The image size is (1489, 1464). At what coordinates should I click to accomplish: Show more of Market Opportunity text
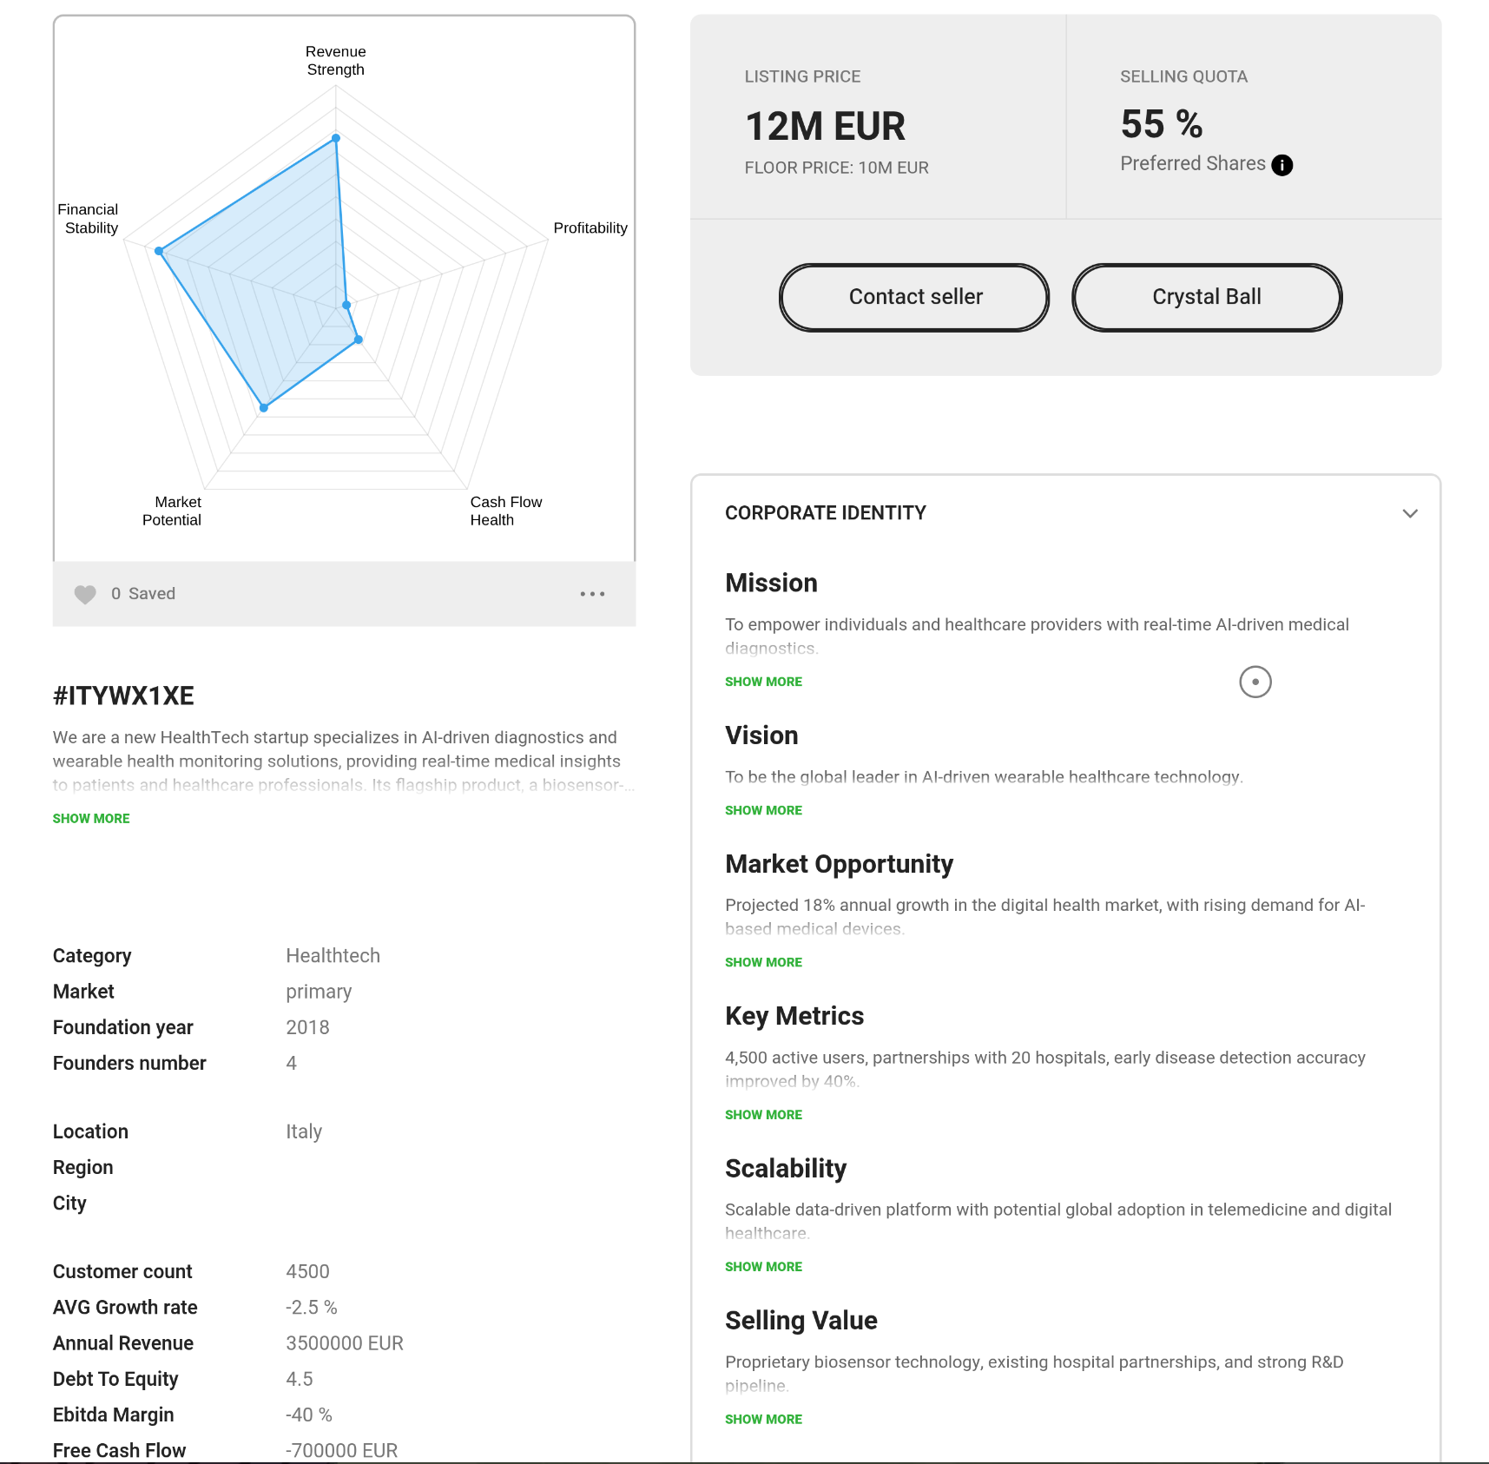click(763, 962)
